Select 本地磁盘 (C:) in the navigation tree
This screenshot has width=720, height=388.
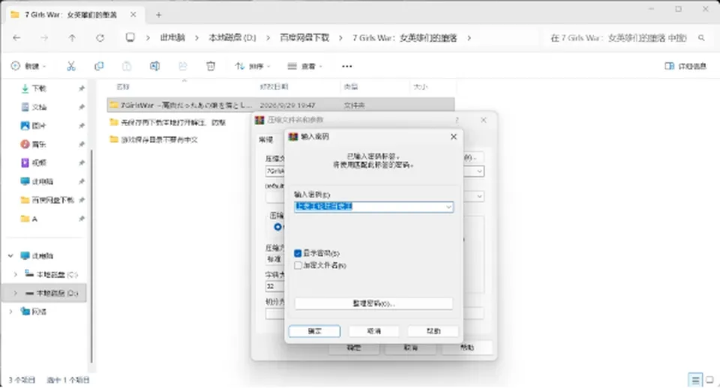[51, 274]
